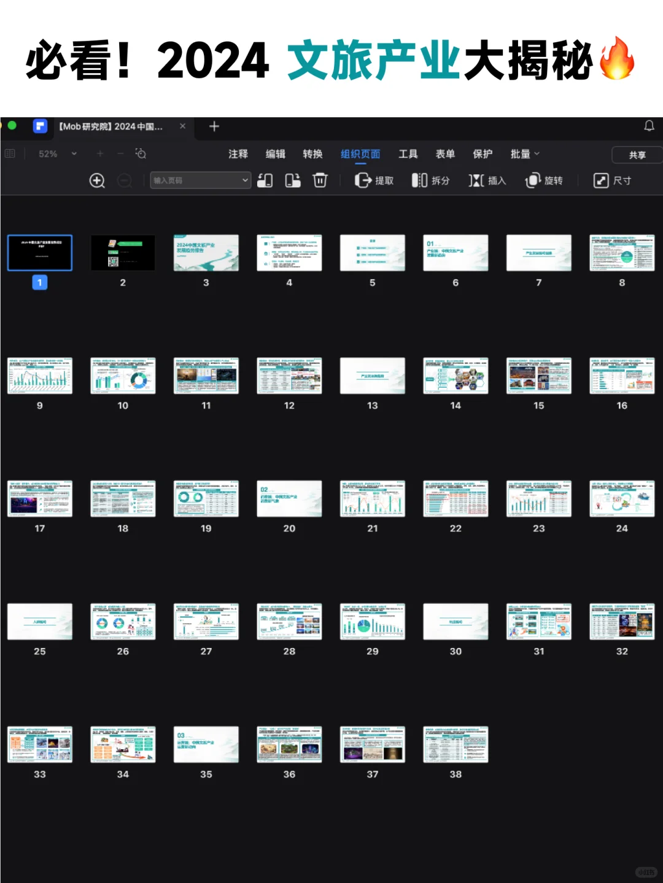663x883 pixels.
Task: Click the zoom out magnifier icon
Action: [x=125, y=180]
